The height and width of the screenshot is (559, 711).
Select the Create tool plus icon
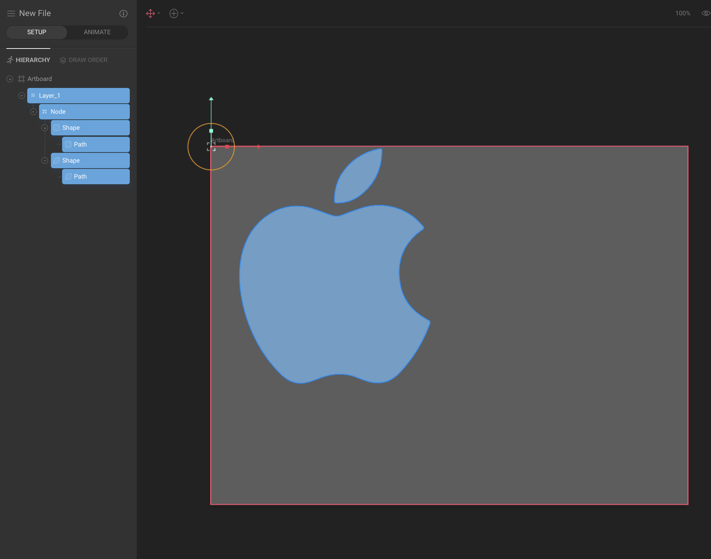coord(174,13)
